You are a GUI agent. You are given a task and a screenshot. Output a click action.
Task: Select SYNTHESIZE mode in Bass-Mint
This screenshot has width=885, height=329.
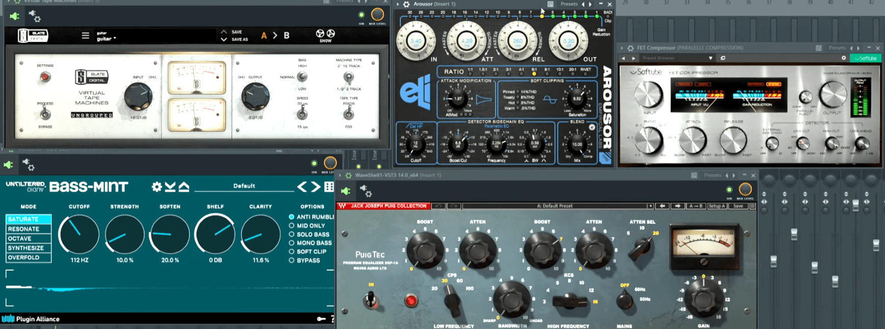(29, 248)
